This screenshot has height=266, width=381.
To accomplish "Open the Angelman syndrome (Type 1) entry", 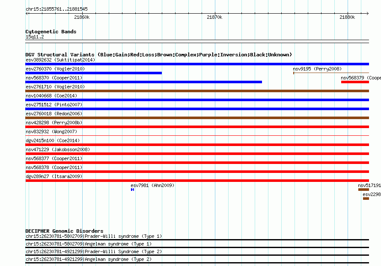I will coord(89,244).
